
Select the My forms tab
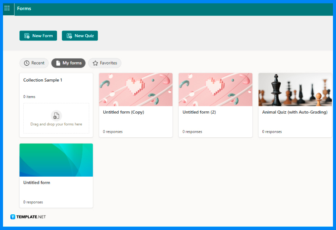coord(68,63)
